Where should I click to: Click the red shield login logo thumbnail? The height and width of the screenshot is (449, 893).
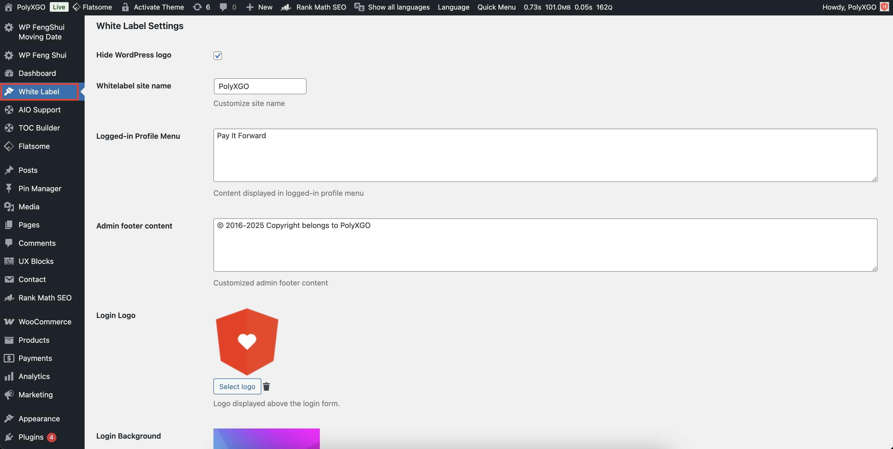point(247,342)
